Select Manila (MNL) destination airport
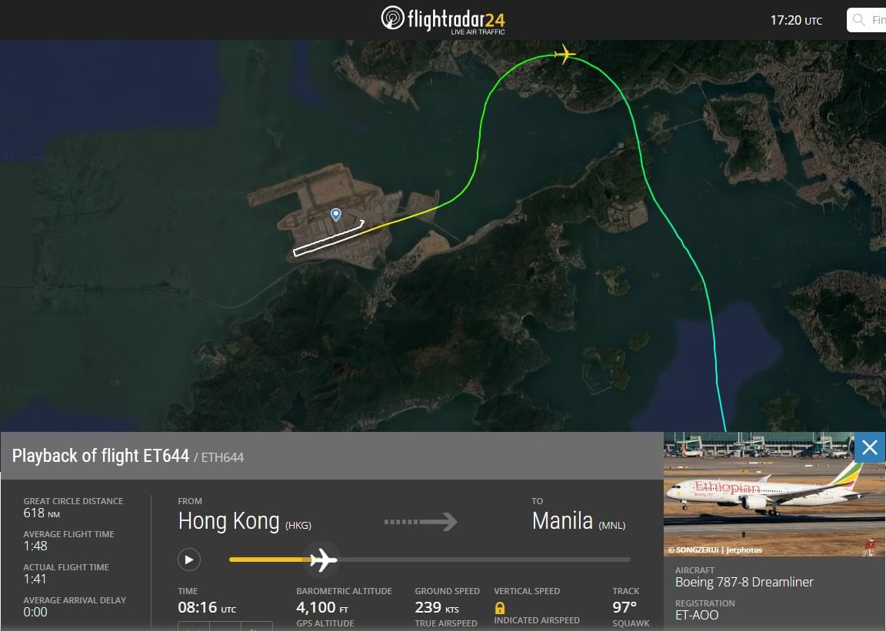The image size is (886, 631). tap(578, 521)
